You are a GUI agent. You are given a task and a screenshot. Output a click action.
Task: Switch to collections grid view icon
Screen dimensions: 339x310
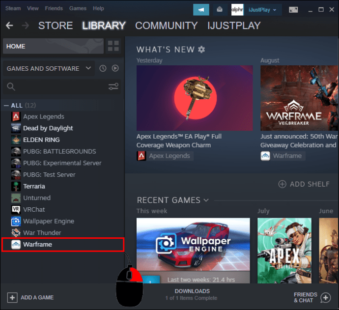pos(113,46)
